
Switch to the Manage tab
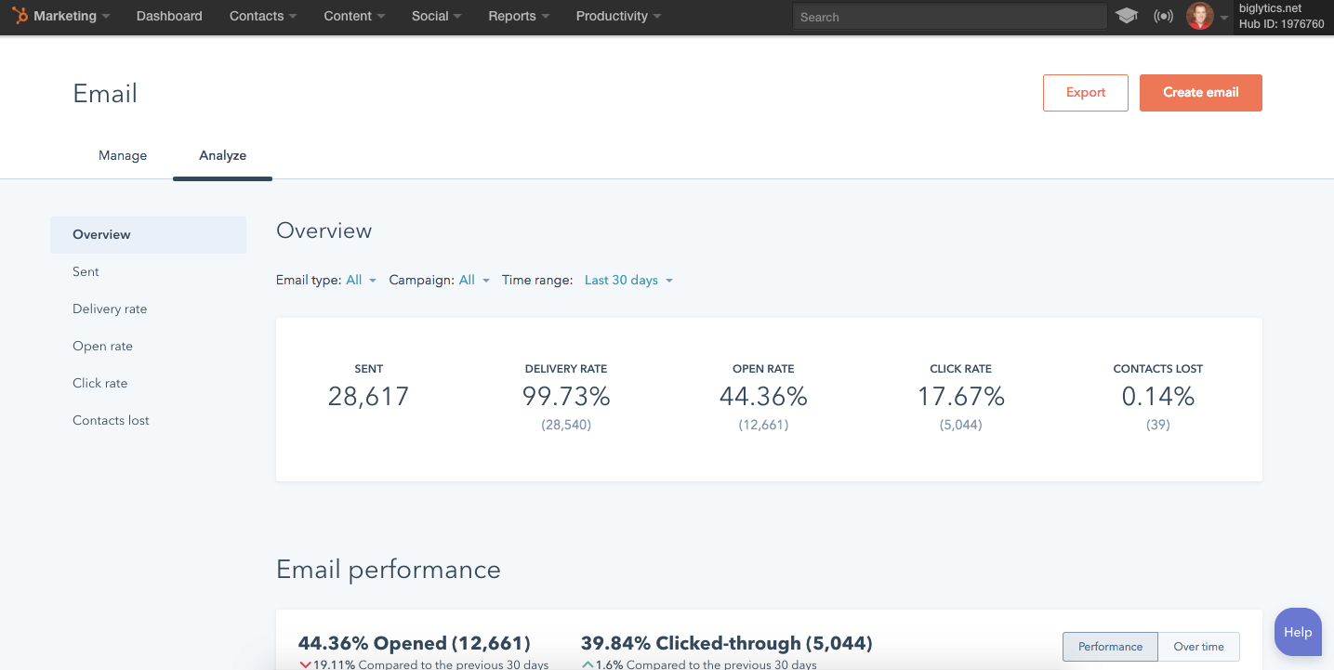tap(123, 155)
